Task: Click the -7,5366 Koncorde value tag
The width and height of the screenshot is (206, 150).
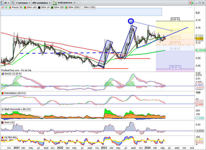Action: (200, 118)
